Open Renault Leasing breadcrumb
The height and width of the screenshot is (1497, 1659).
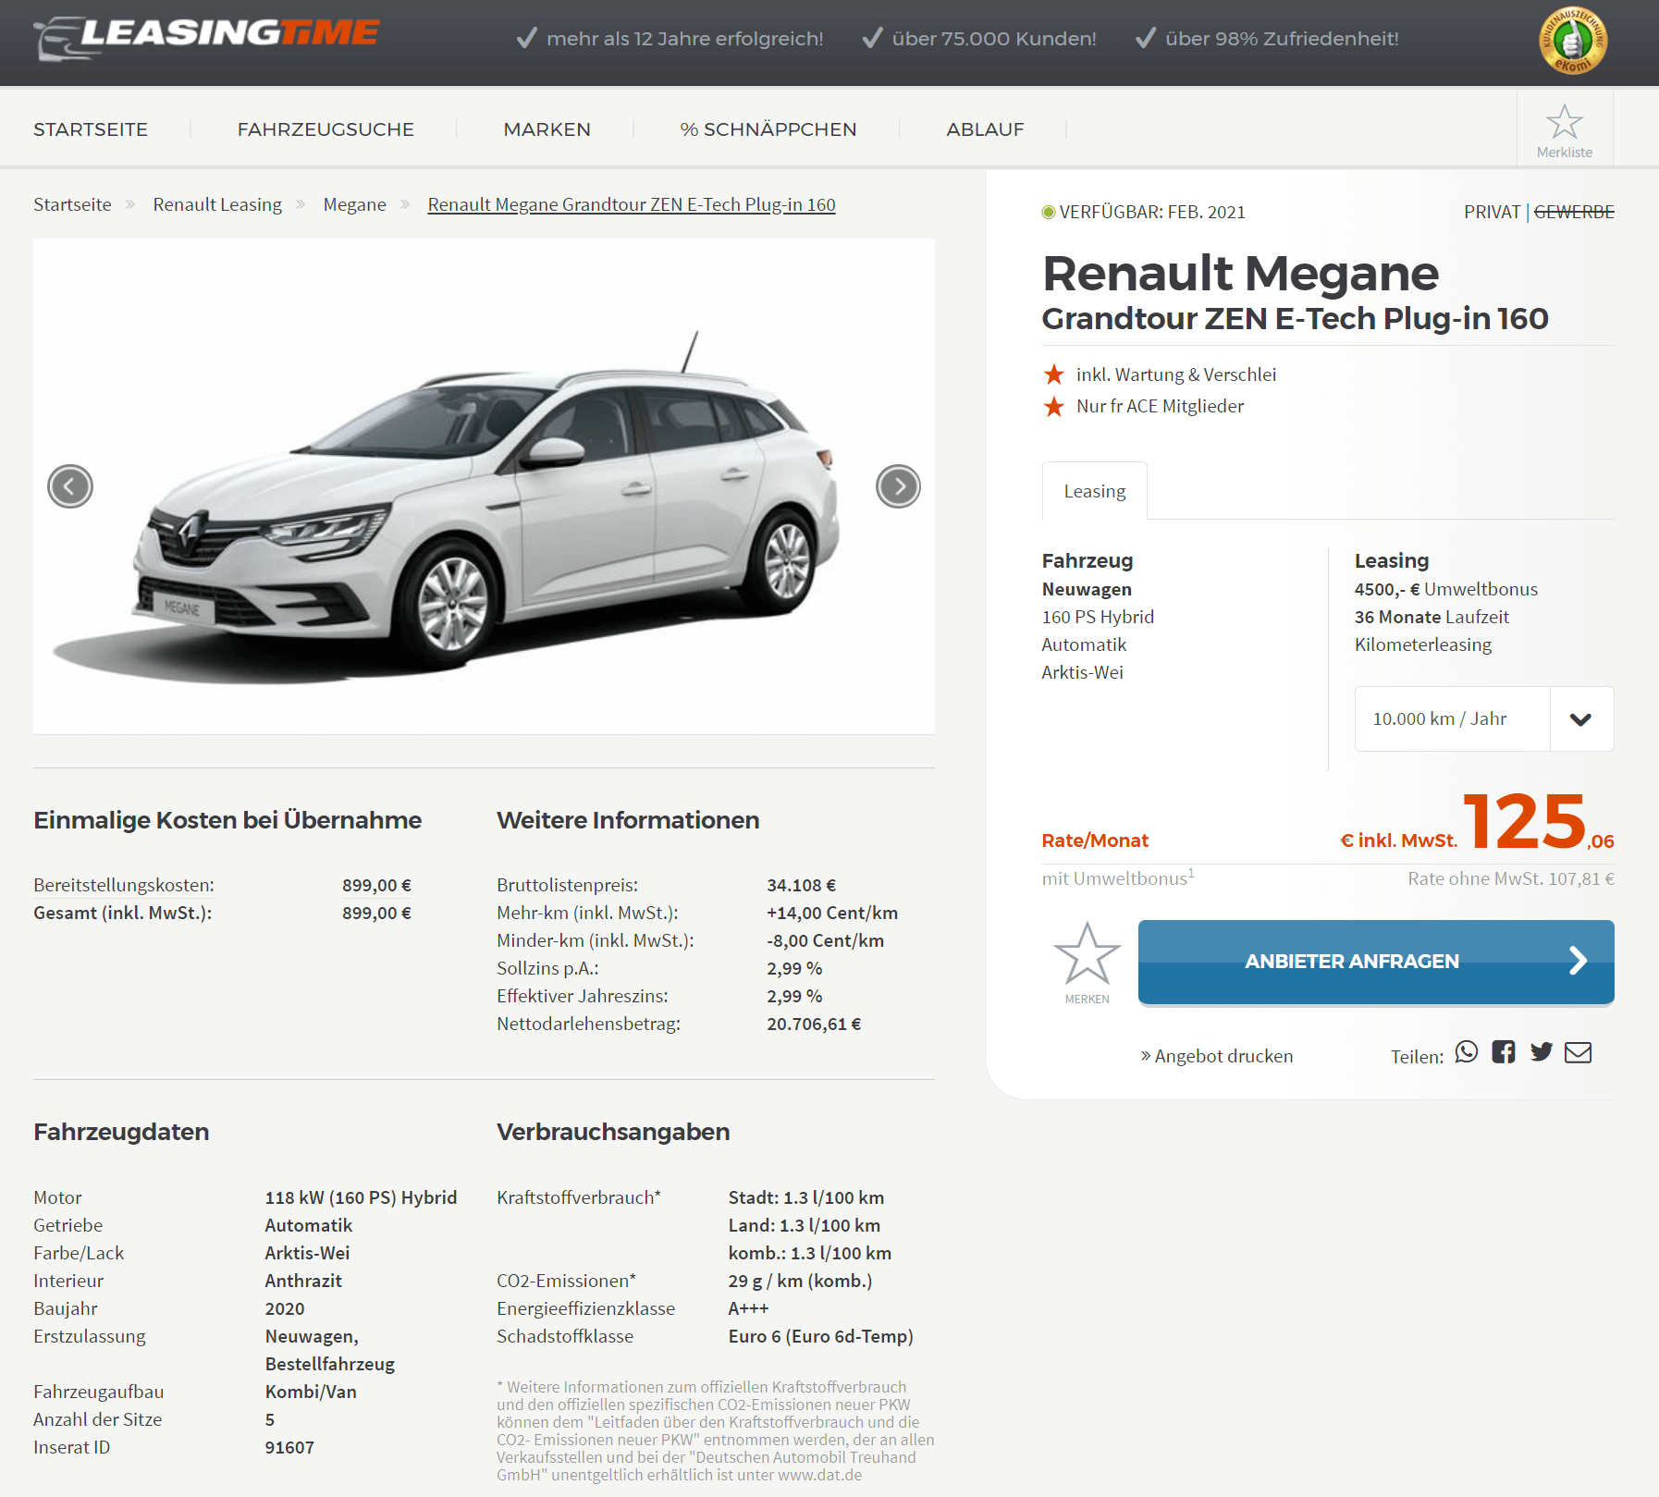(x=217, y=204)
